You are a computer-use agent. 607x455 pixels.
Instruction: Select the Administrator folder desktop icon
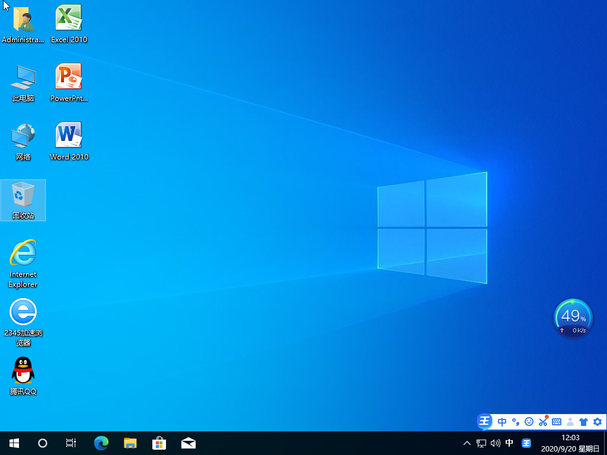[23, 24]
